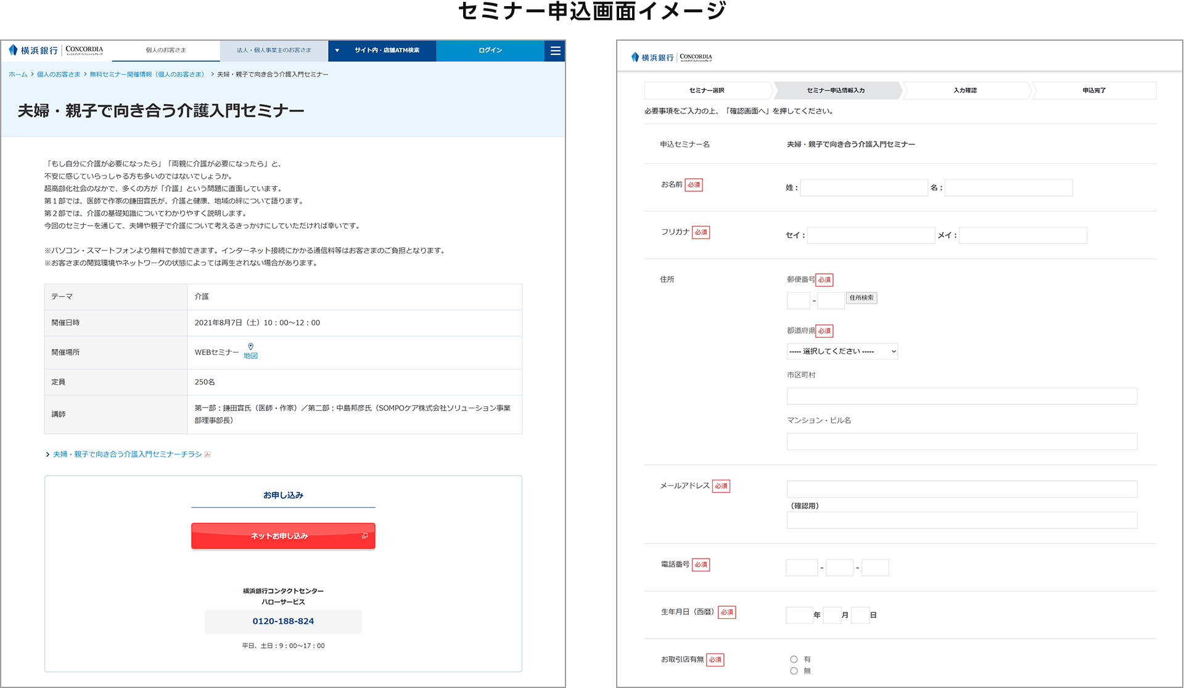Image resolution: width=1184 pixels, height=688 pixels.
Task: Click birth 月 input box
Action: [832, 615]
